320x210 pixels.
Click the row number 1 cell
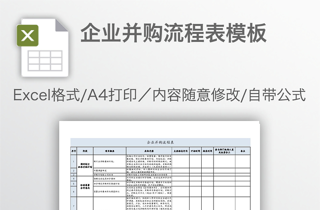pos(74,162)
